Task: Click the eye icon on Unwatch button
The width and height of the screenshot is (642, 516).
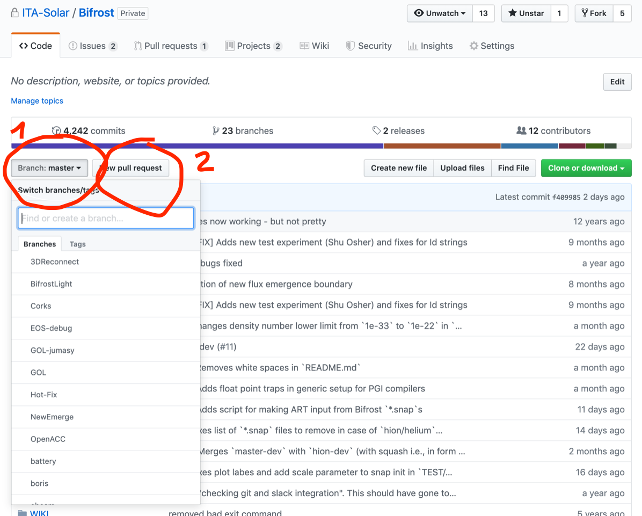Action: 419,13
